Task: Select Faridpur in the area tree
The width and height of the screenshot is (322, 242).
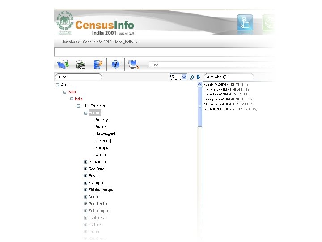Action: [x=103, y=148]
